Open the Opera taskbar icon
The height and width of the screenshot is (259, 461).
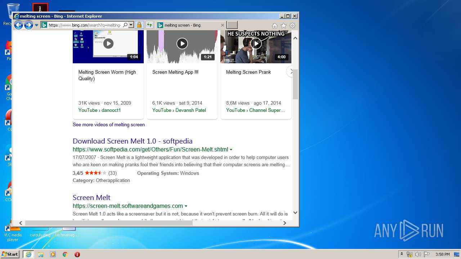(77, 254)
